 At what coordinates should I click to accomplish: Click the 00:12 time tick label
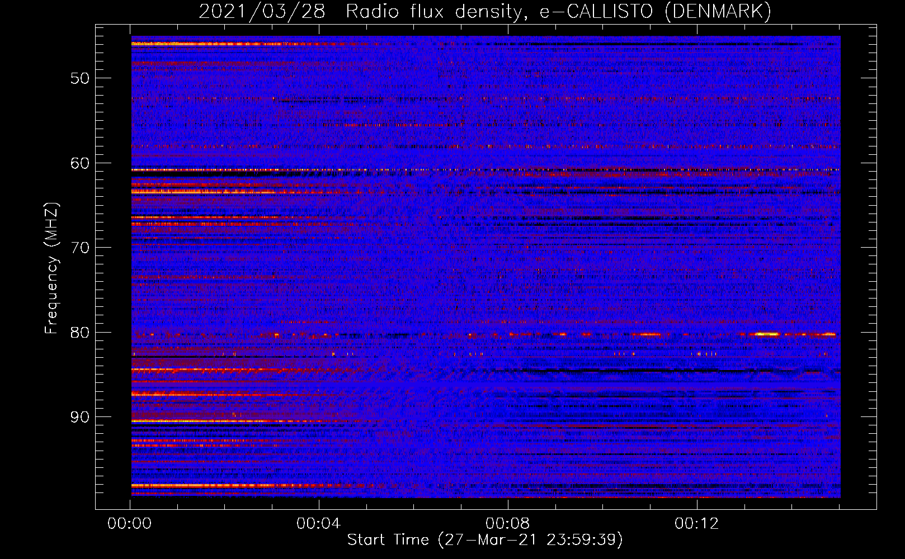697,524
